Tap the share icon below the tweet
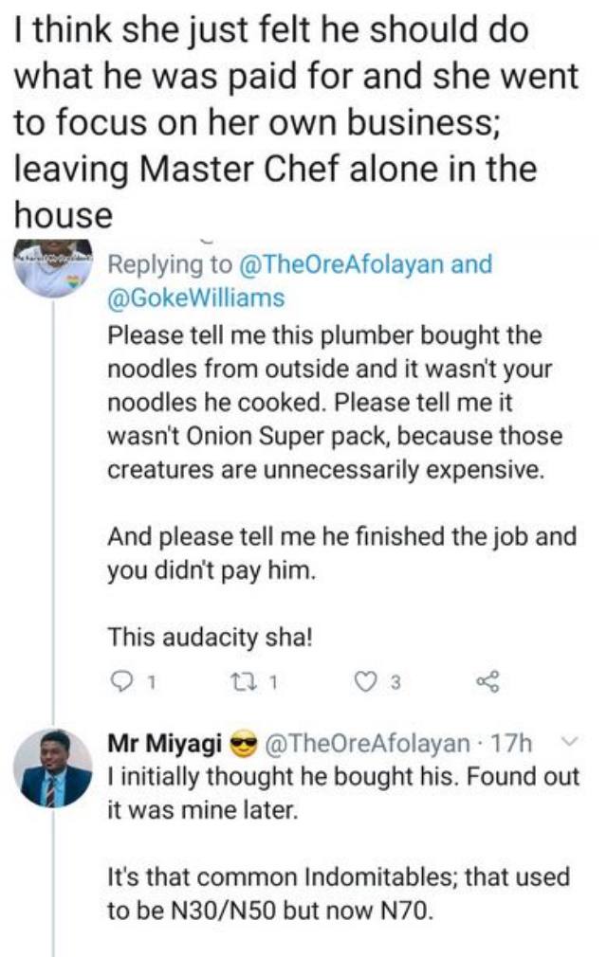Viewport: 607px width, 957px height. (x=486, y=680)
